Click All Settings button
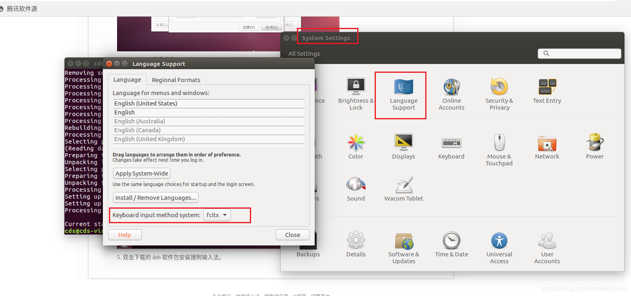The height and width of the screenshot is (296, 631). (x=304, y=53)
